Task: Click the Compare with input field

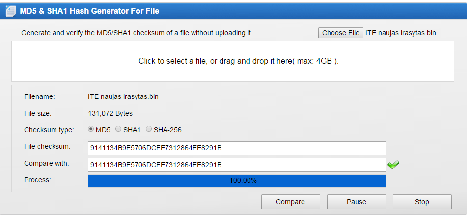Action: click(x=237, y=165)
